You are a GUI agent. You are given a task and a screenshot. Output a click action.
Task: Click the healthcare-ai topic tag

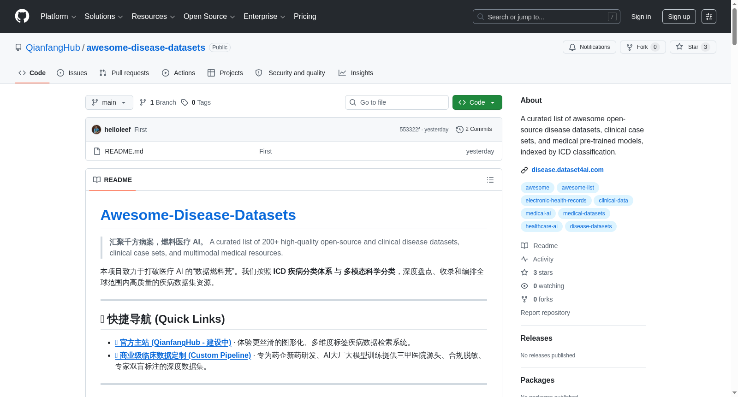542,226
